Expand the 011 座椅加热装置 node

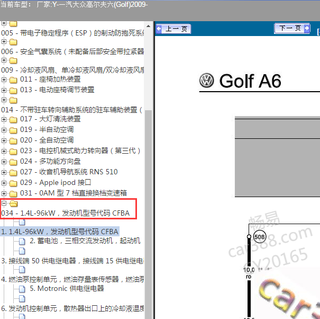point(4,79)
